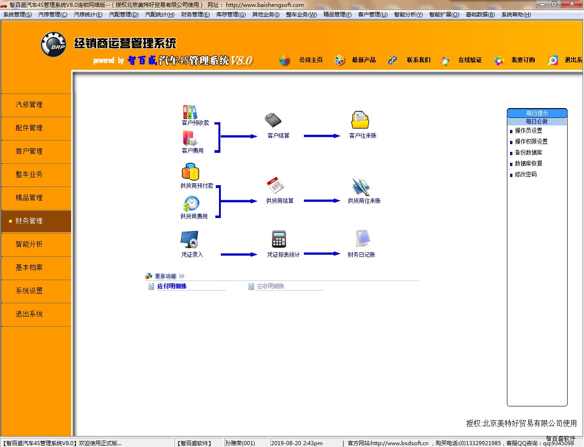Open the 客户往来账 folder icon
The image size is (584, 447).
click(360, 120)
